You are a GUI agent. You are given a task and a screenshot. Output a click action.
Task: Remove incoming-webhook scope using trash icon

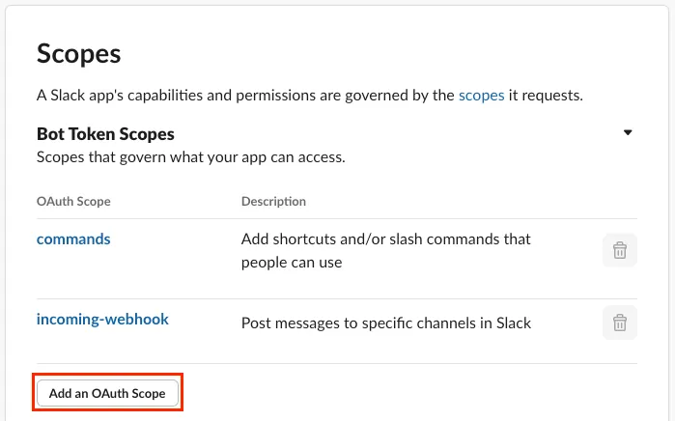click(620, 323)
